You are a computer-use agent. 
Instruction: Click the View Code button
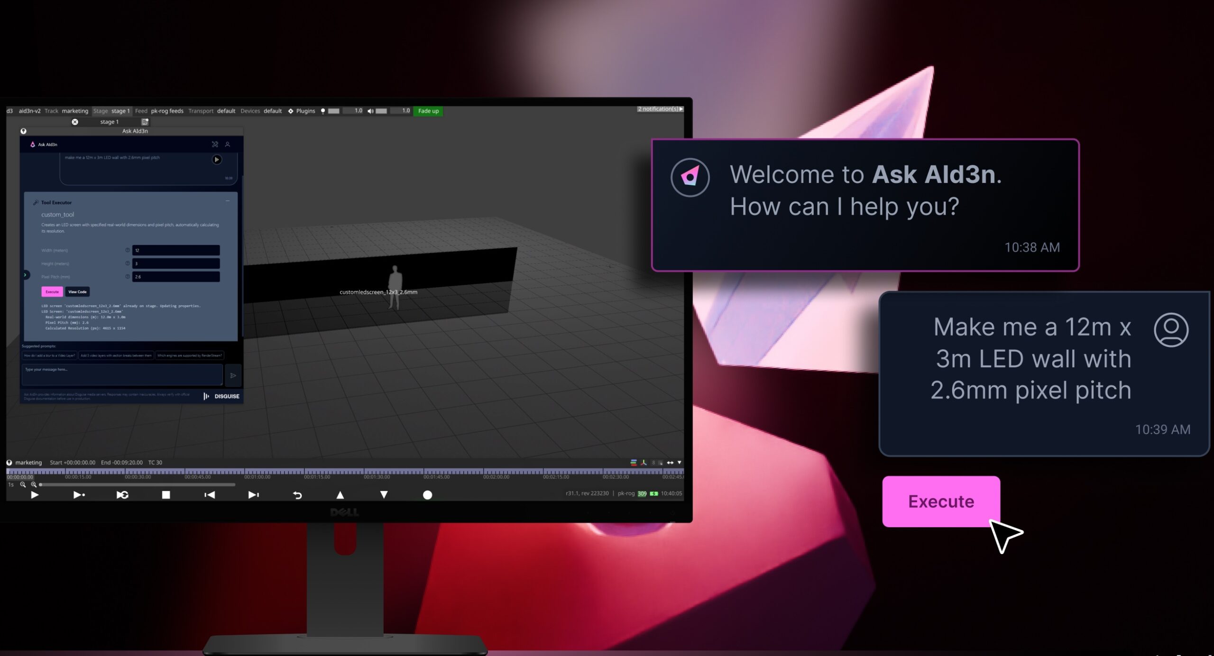click(x=77, y=292)
